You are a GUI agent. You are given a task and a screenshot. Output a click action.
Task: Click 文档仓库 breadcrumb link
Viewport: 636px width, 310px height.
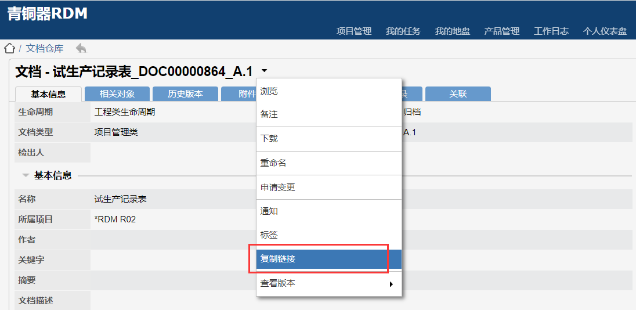tap(45, 49)
